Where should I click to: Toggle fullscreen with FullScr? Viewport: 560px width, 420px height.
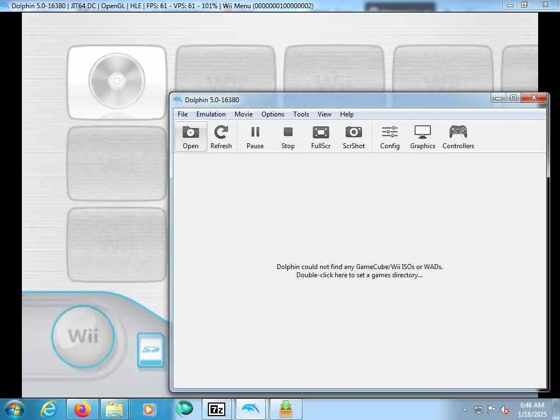point(320,136)
